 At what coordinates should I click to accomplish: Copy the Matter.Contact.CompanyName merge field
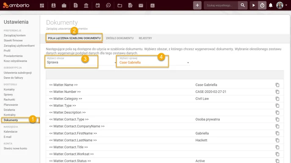click(x=277, y=126)
